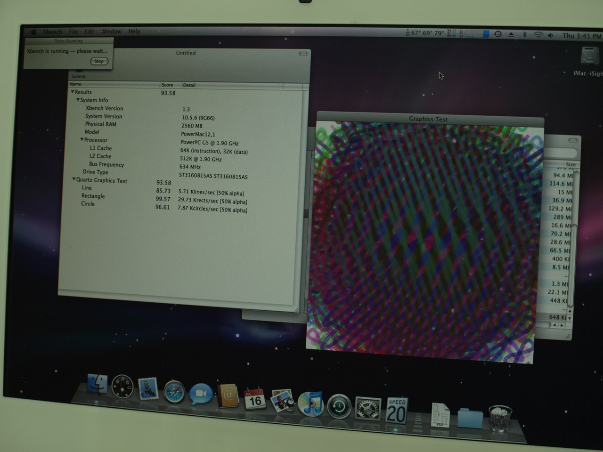Open the volume control in menu bar
This screenshot has width=603, height=452.
[551, 35]
